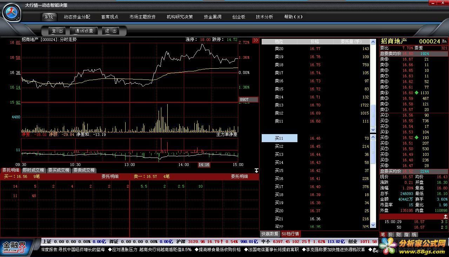Switch to the 50档行情 tab
This screenshot has height=257, width=449.
[290, 234]
